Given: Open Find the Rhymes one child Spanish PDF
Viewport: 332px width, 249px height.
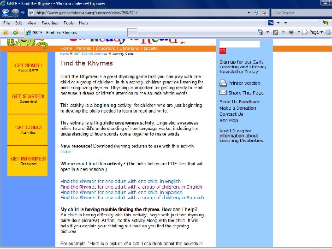Looking at the screenshot, I should coord(121,192).
